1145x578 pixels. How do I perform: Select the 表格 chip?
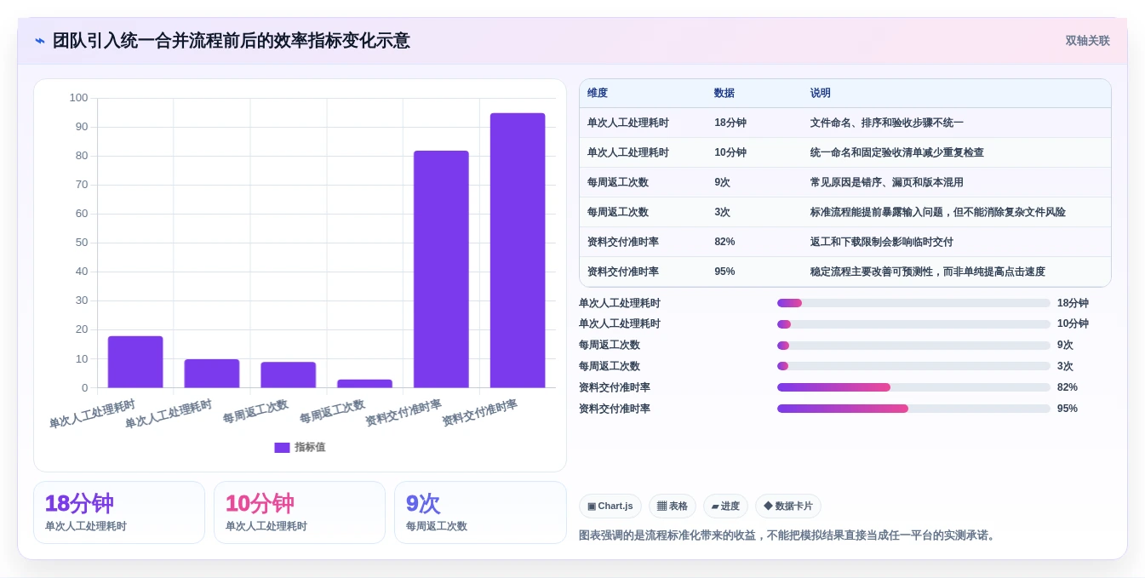point(673,506)
